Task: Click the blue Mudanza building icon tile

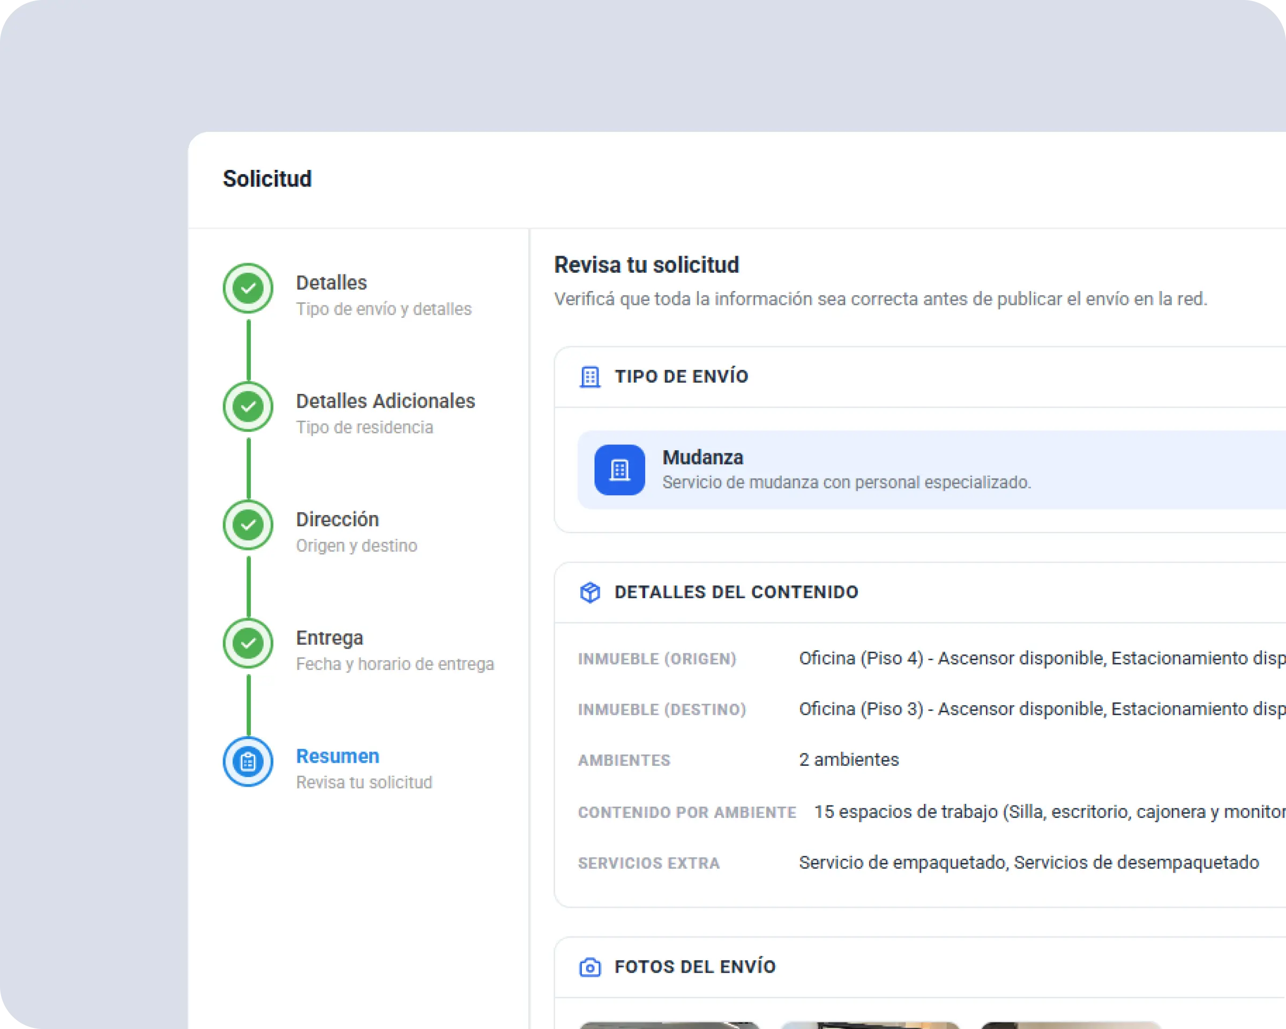Action: [619, 470]
